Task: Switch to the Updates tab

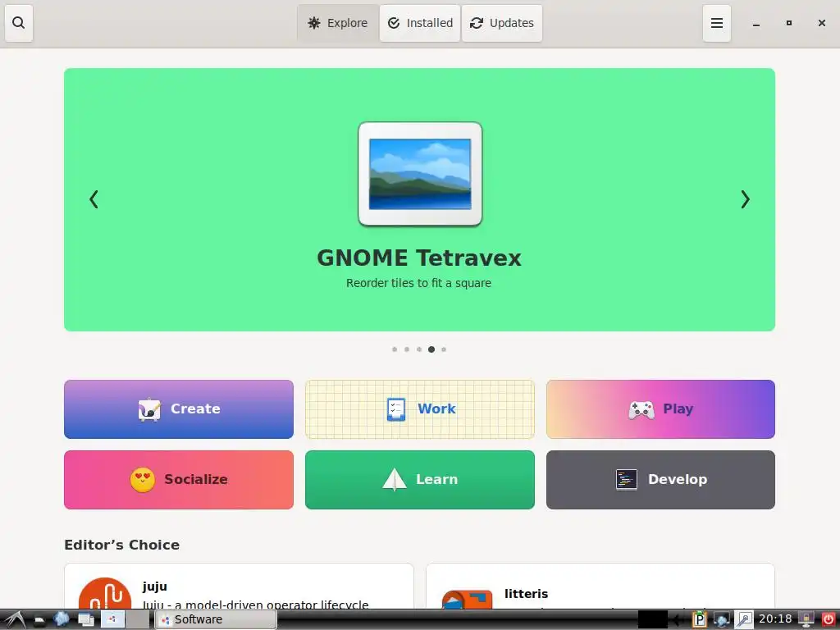Action: (x=502, y=23)
